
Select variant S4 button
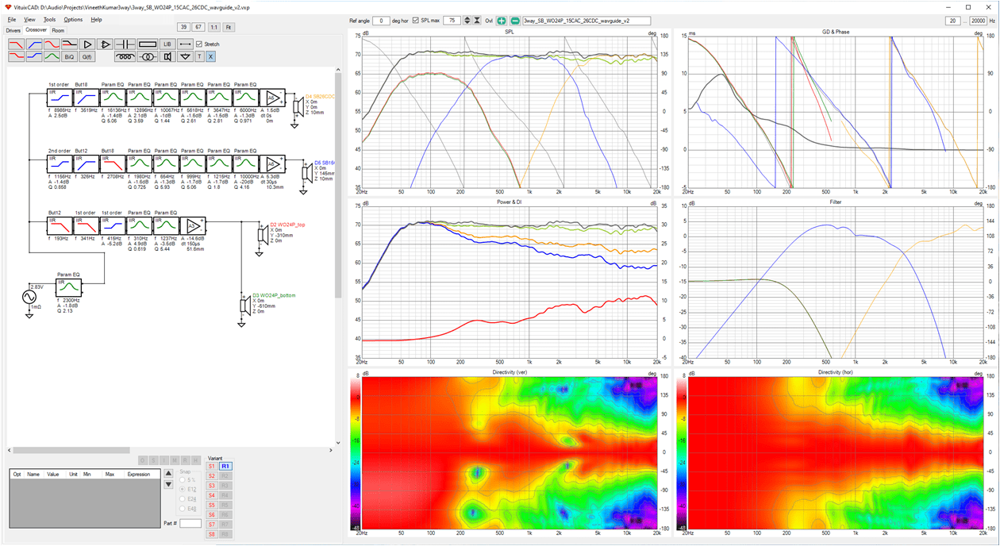pos(212,495)
